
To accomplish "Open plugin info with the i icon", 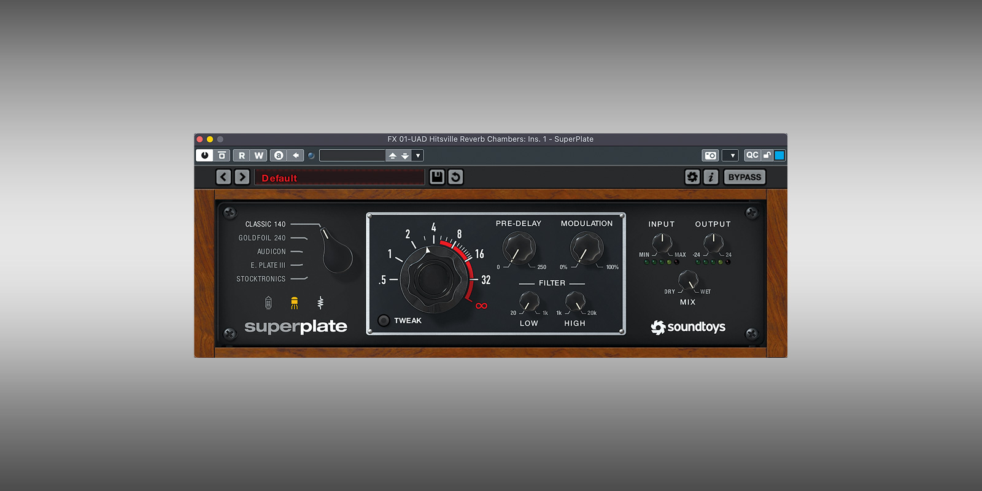I will [x=711, y=177].
